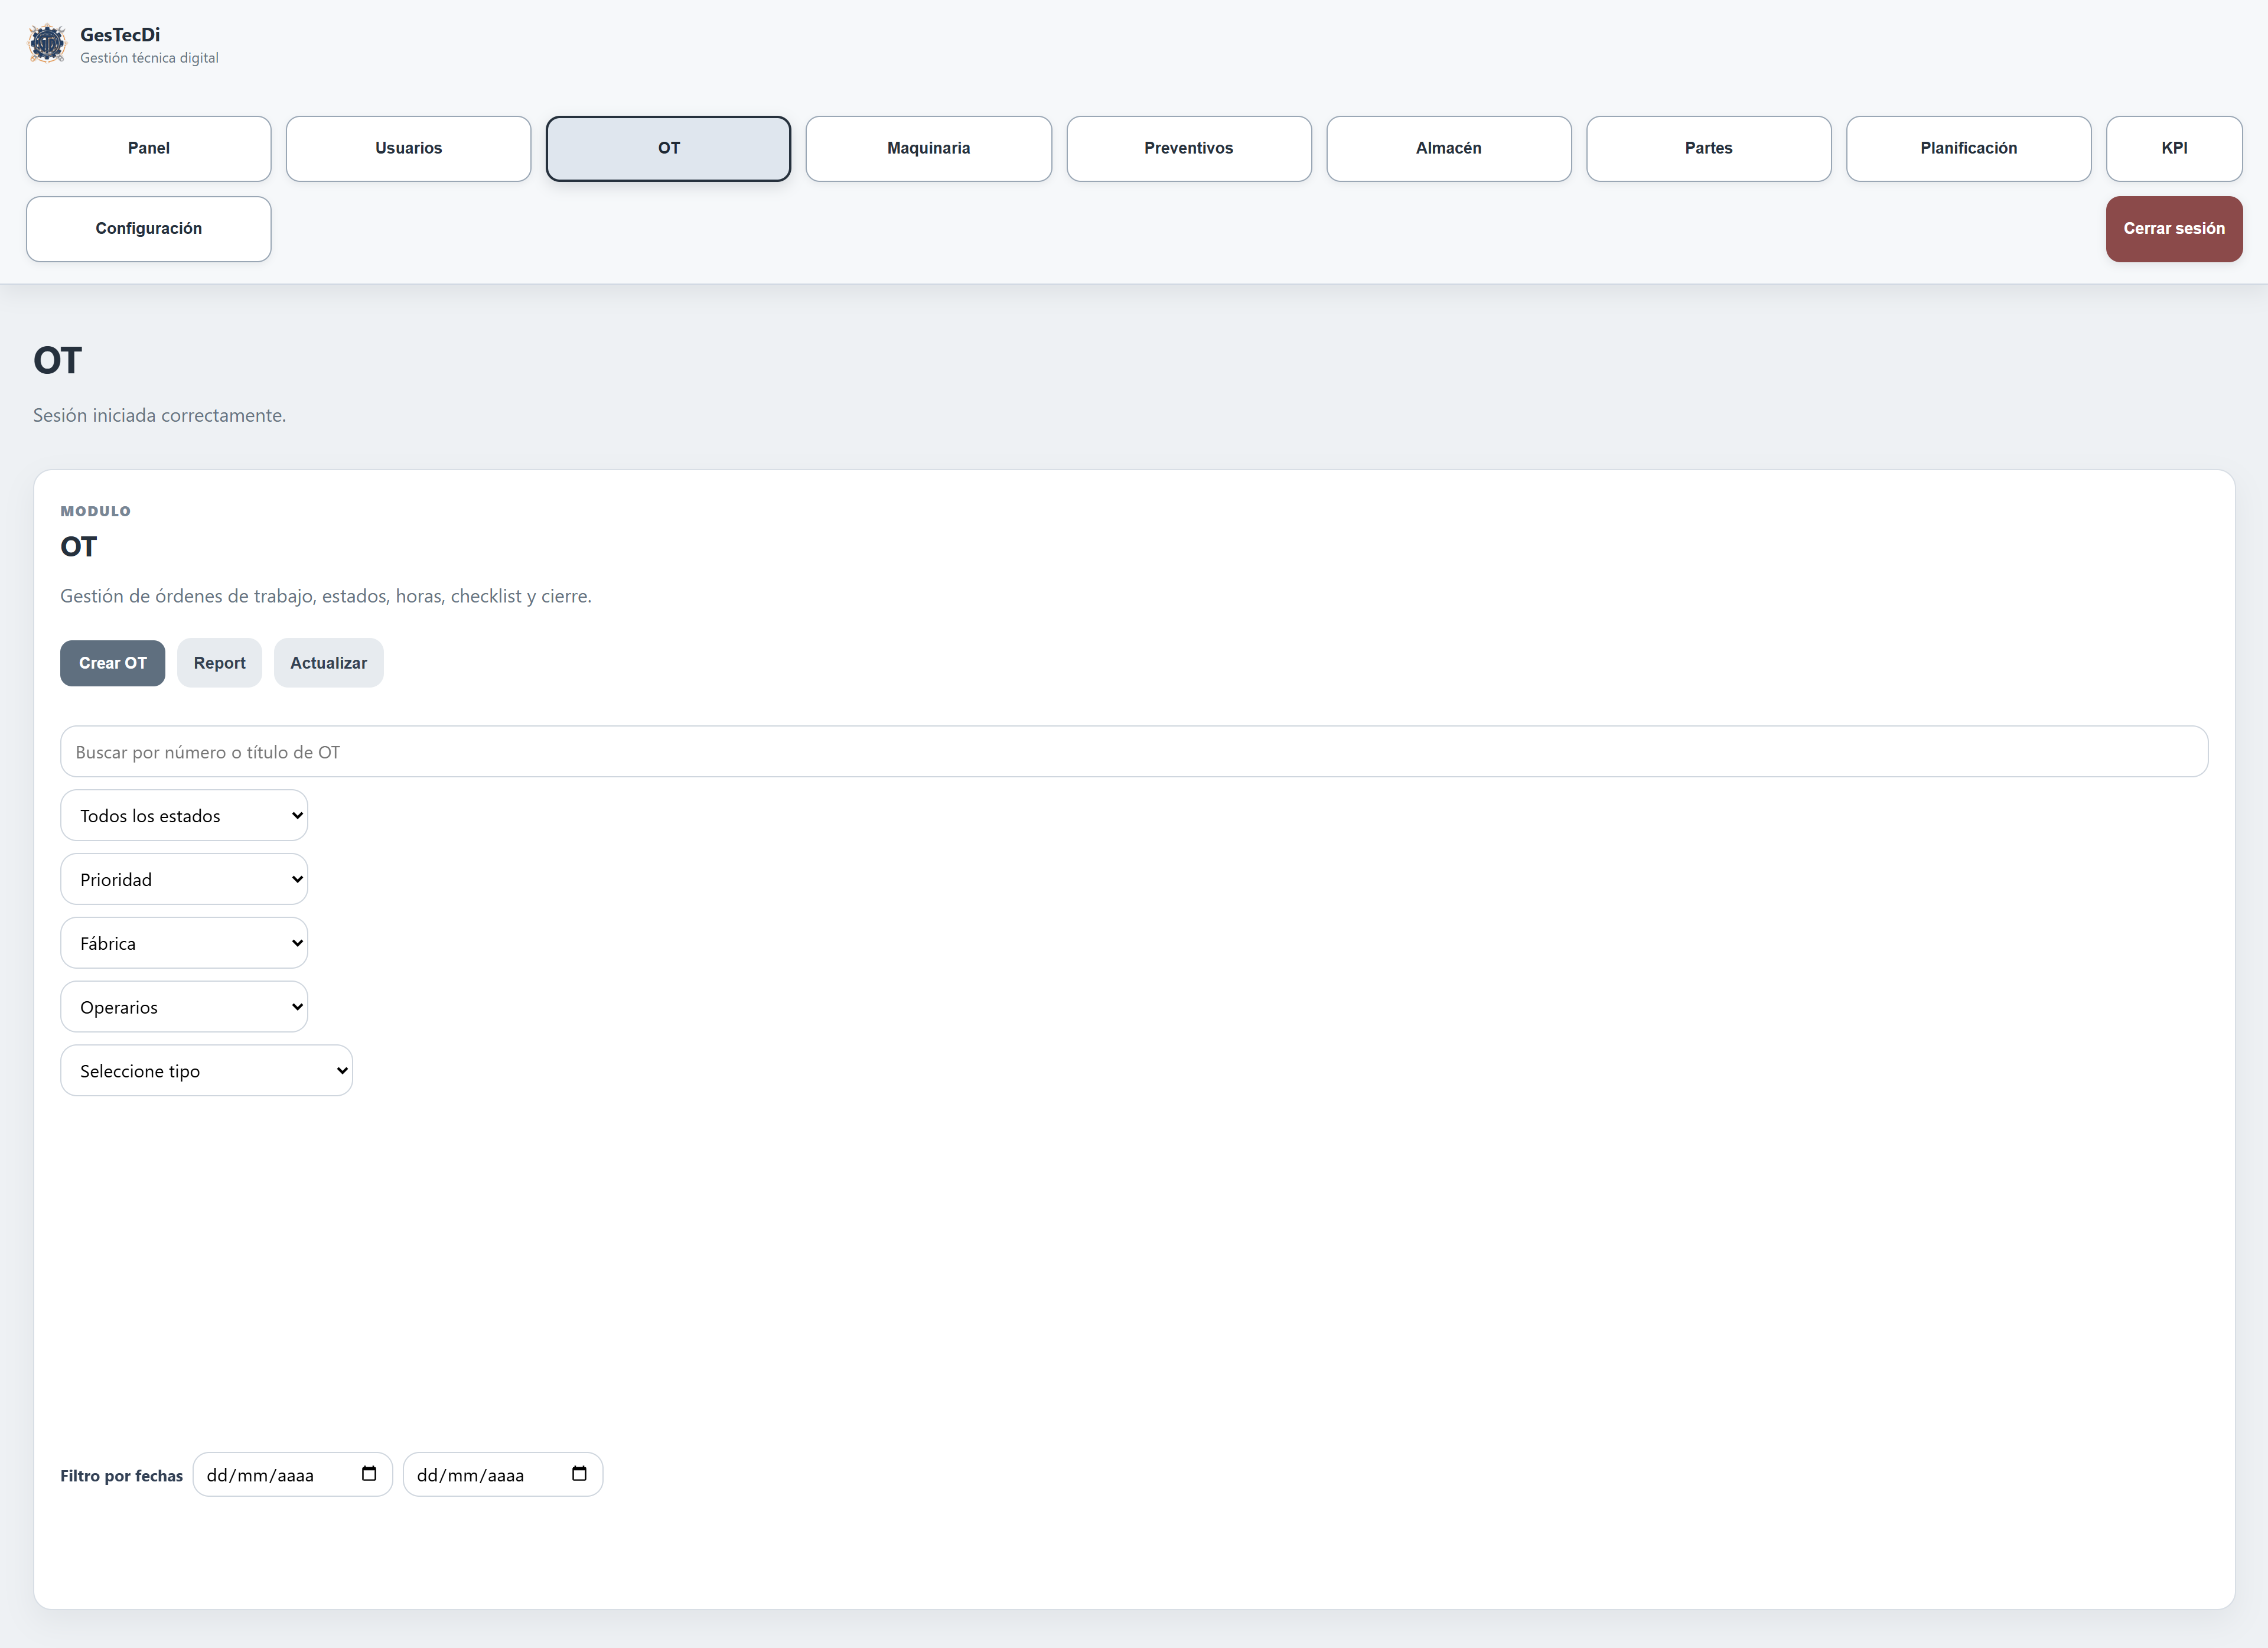Click the MODULO heading label

coord(96,511)
